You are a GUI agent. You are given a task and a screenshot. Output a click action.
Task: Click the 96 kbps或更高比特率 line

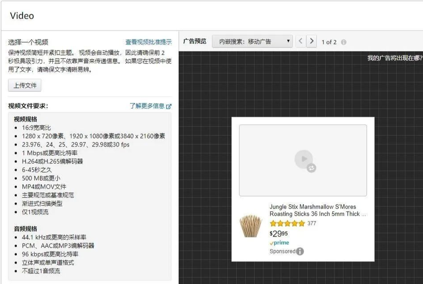pos(50,254)
